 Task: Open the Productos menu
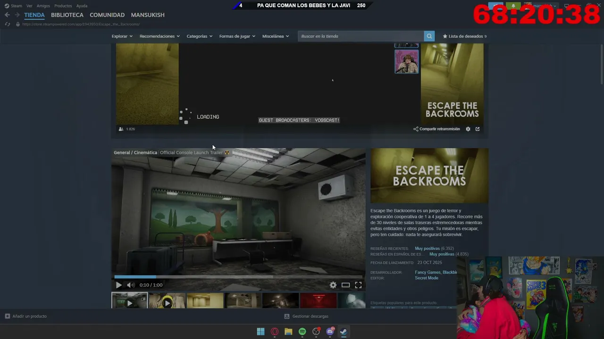click(63, 6)
